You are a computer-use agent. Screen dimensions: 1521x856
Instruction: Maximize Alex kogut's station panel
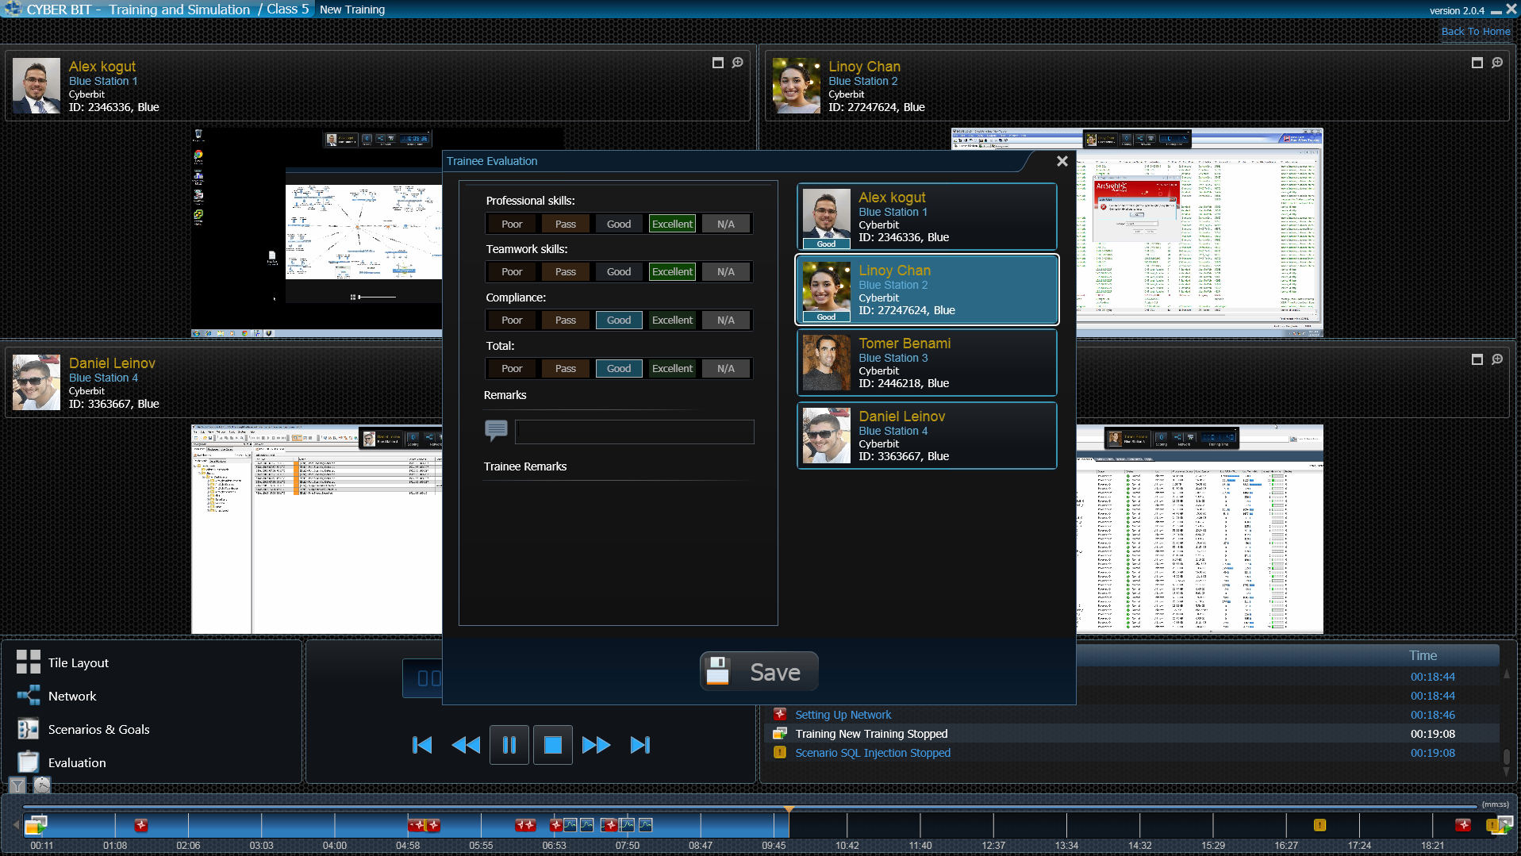click(717, 63)
